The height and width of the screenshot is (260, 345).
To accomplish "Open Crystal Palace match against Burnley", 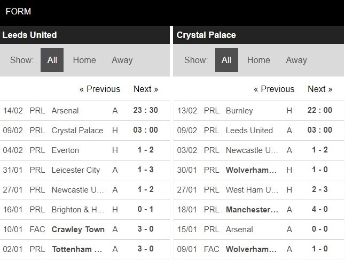I will coord(240,111).
